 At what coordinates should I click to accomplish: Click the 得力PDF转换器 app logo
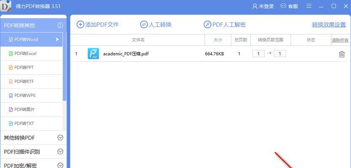5,6
